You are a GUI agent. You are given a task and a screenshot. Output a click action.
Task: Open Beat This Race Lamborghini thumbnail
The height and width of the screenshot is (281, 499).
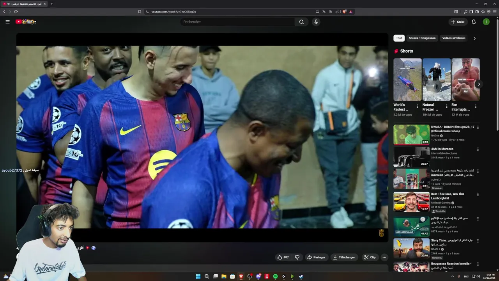pyautogui.click(x=411, y=202)
